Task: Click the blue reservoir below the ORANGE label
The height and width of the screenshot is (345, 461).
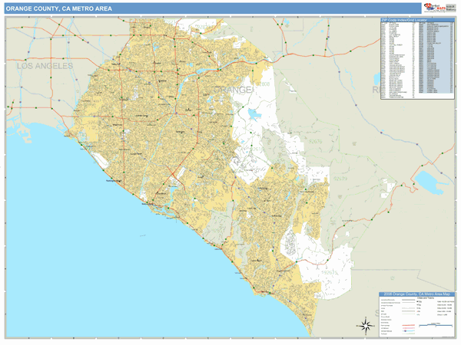Action: coord(254,114)
